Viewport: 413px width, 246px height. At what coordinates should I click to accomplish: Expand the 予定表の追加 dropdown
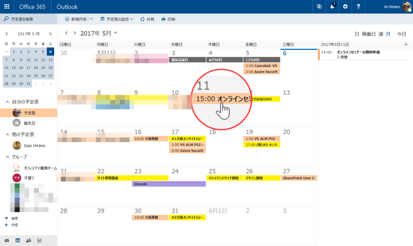click(132, 19)
